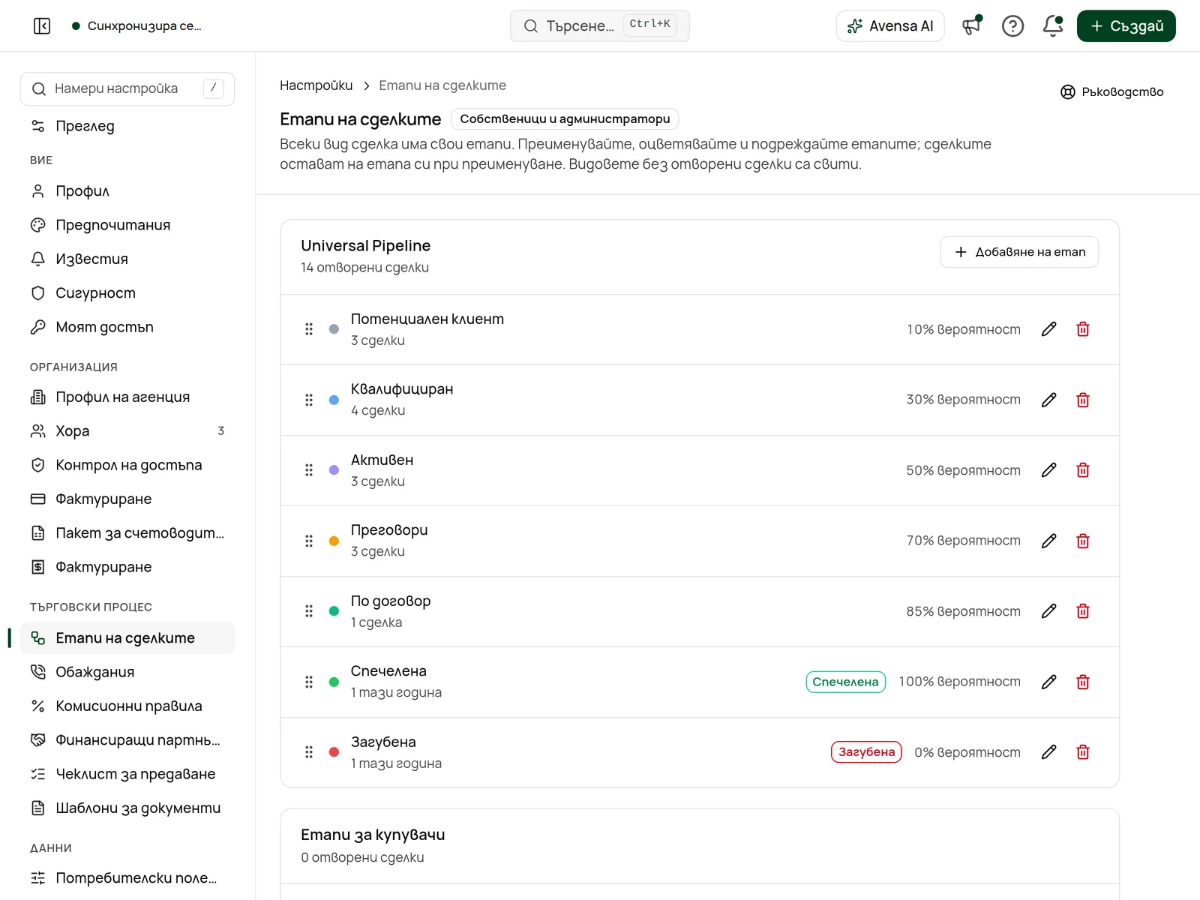Open Обаждания settings page
This screenshot has height=900, width=1200.
(127, 672)
